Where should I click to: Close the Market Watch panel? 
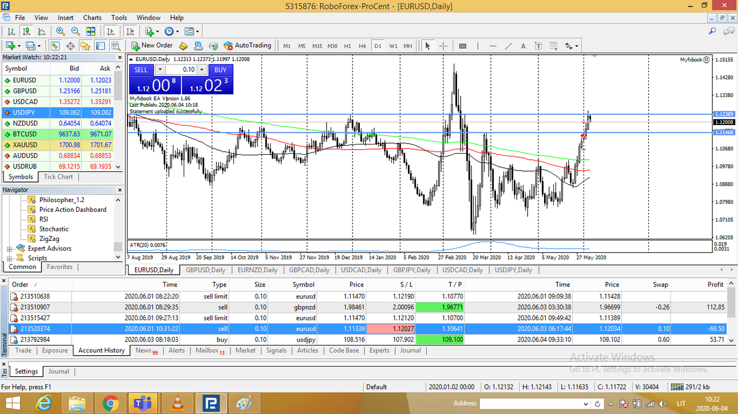[x=120, y=57]
